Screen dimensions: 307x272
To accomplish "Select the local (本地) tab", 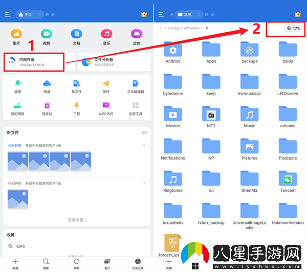I will [185, 15].
